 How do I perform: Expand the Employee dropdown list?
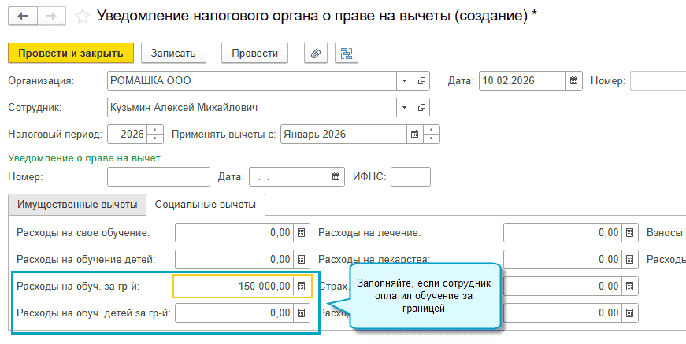tap(405, 107)
